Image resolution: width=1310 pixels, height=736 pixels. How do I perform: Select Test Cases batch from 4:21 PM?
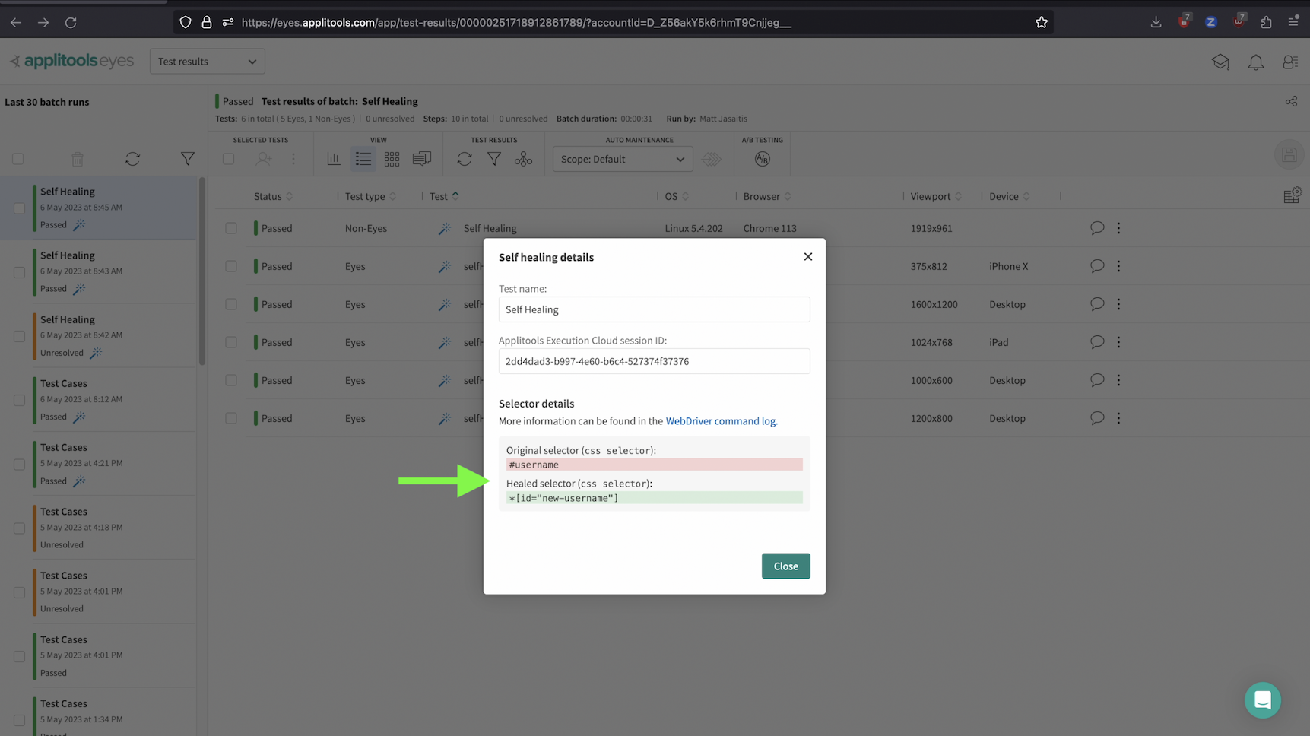click(99, 464)
